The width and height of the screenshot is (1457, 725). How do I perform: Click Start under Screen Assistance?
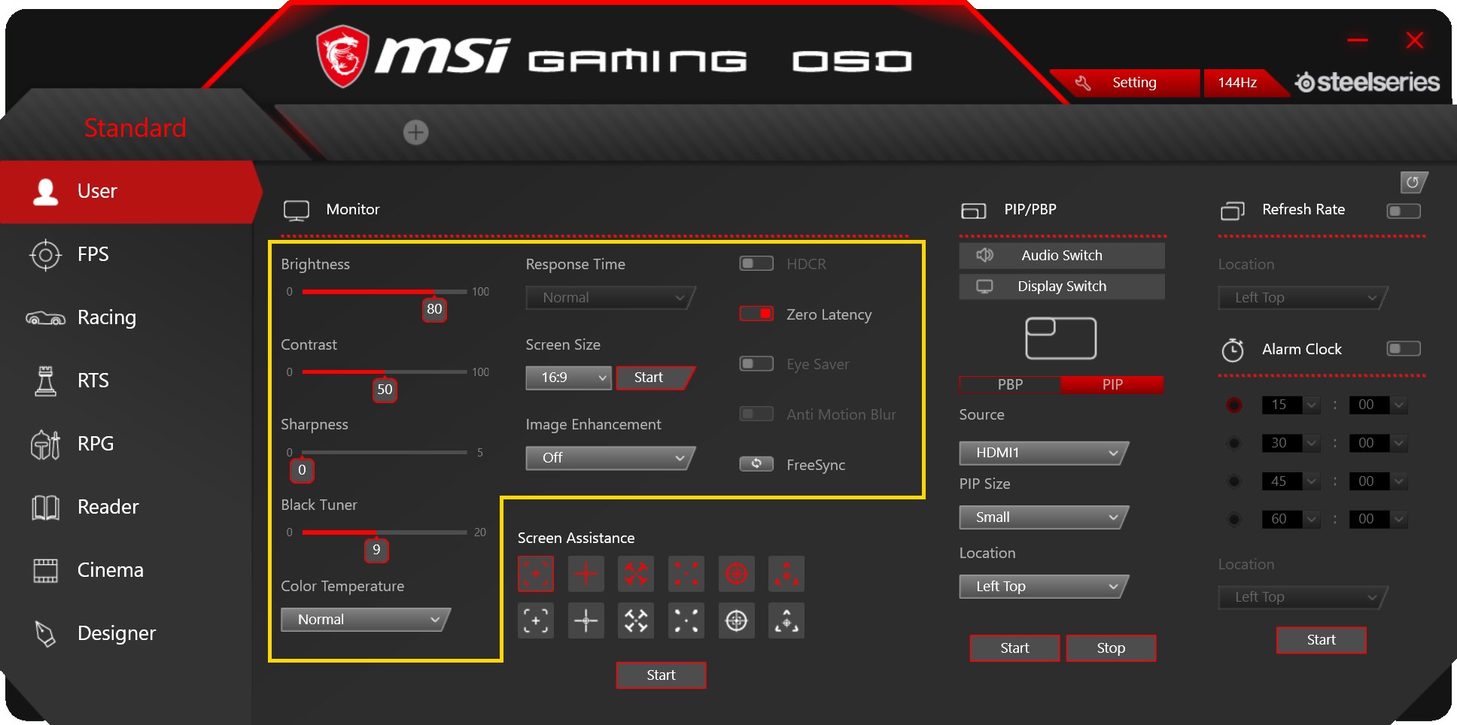point(661,675)
